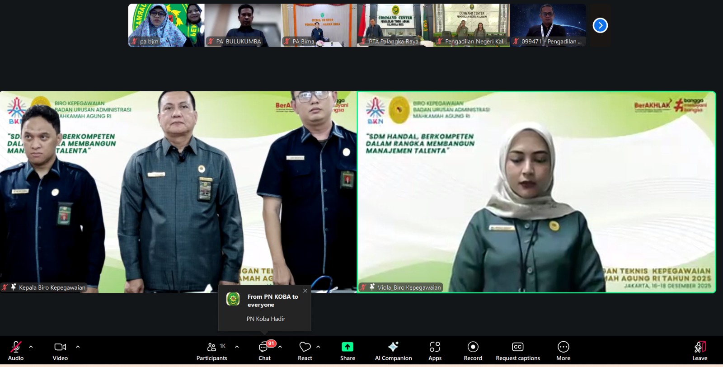Expand the audio options arrow
Screen dimensions: 723x367
coord(31,347)
